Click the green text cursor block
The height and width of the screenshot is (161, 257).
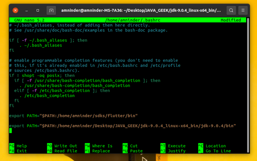11,131
